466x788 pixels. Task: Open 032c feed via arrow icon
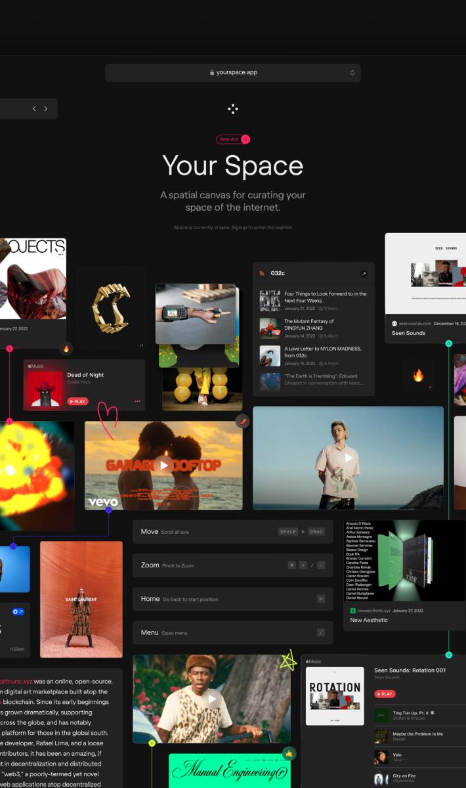pyautogui.click(x=364, y=273)
